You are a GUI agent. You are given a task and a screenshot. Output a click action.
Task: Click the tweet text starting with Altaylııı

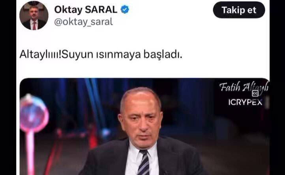click(x=101, y=55)
